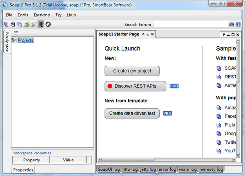The image size is (245, 176).
Task: Click the Projects workspace tree icon
Action: coord(14,40)
